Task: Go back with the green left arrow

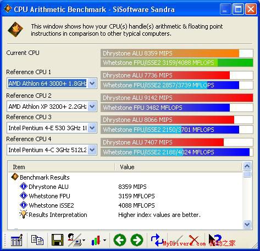Action: coord(120,240)
